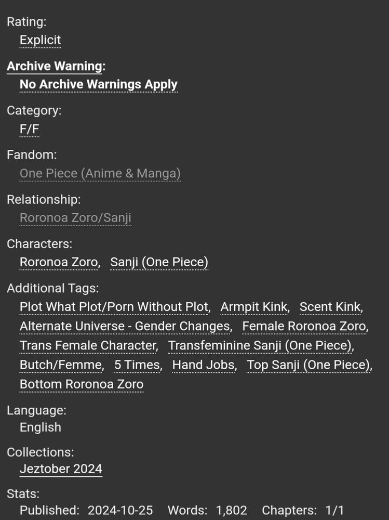Select the Top Sanji (One Piece) tag

[308, 365]
